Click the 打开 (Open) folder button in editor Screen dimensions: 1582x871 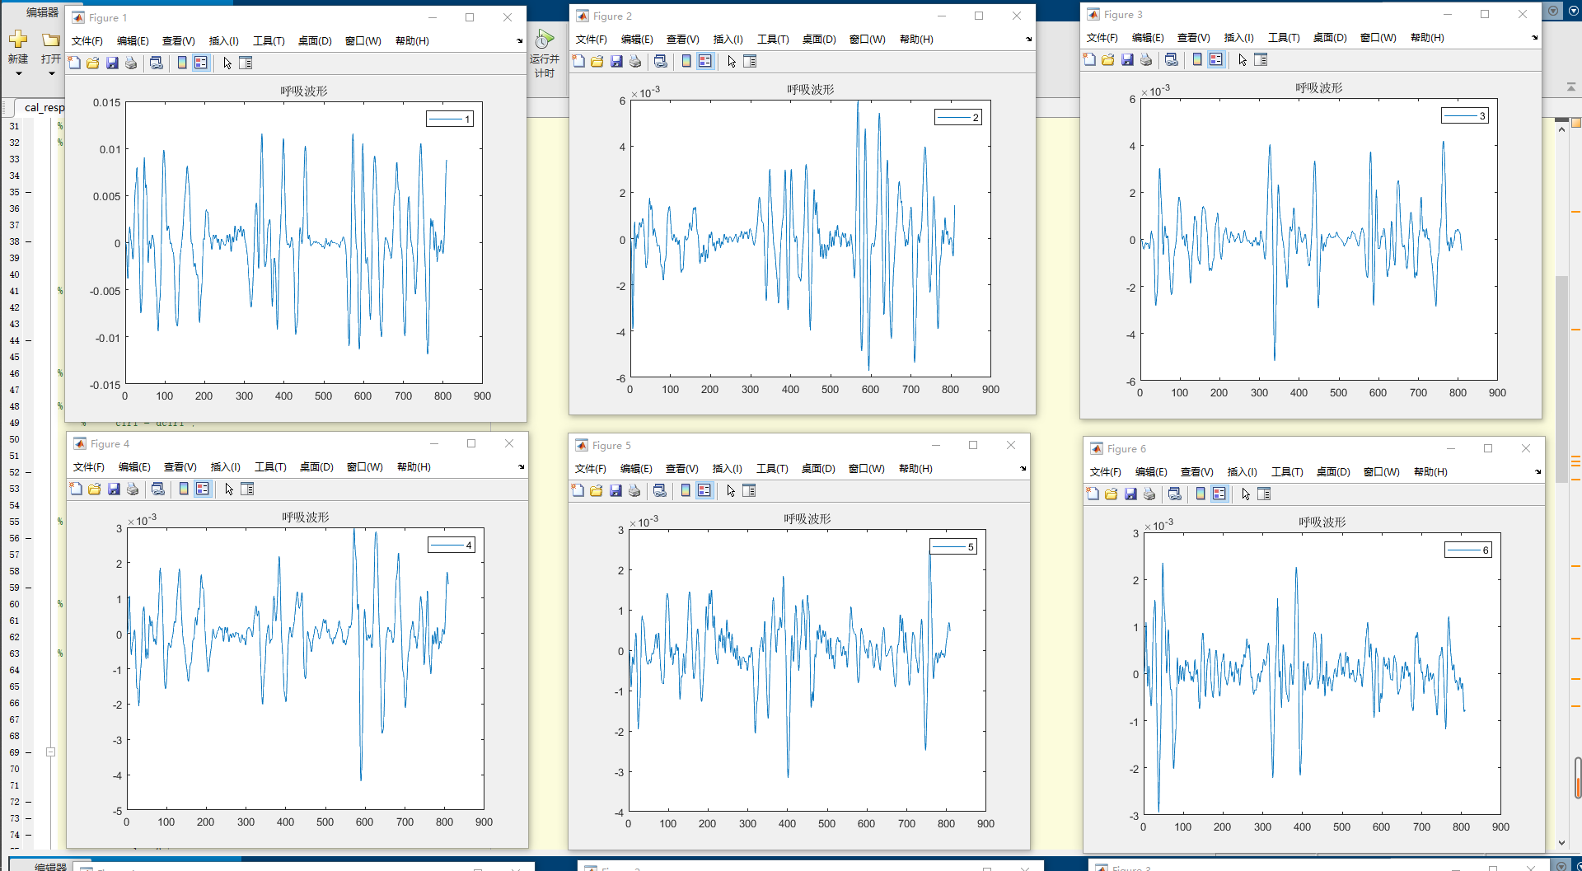point(51,47)
